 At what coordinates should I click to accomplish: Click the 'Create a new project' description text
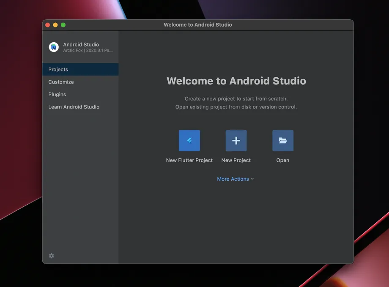236,99
